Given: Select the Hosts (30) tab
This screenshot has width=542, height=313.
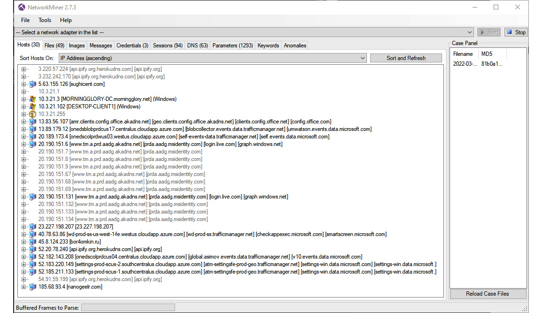Looking at the screenshot, I should (x=28, y=45).
